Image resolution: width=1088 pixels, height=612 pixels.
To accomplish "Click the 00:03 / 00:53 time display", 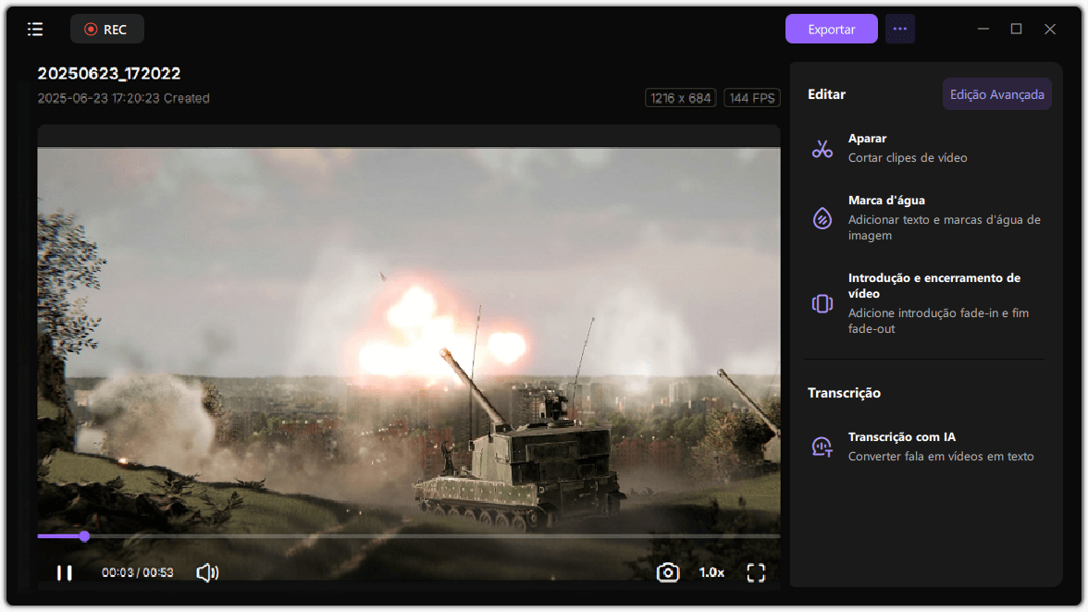I will [x=137, y=573].
